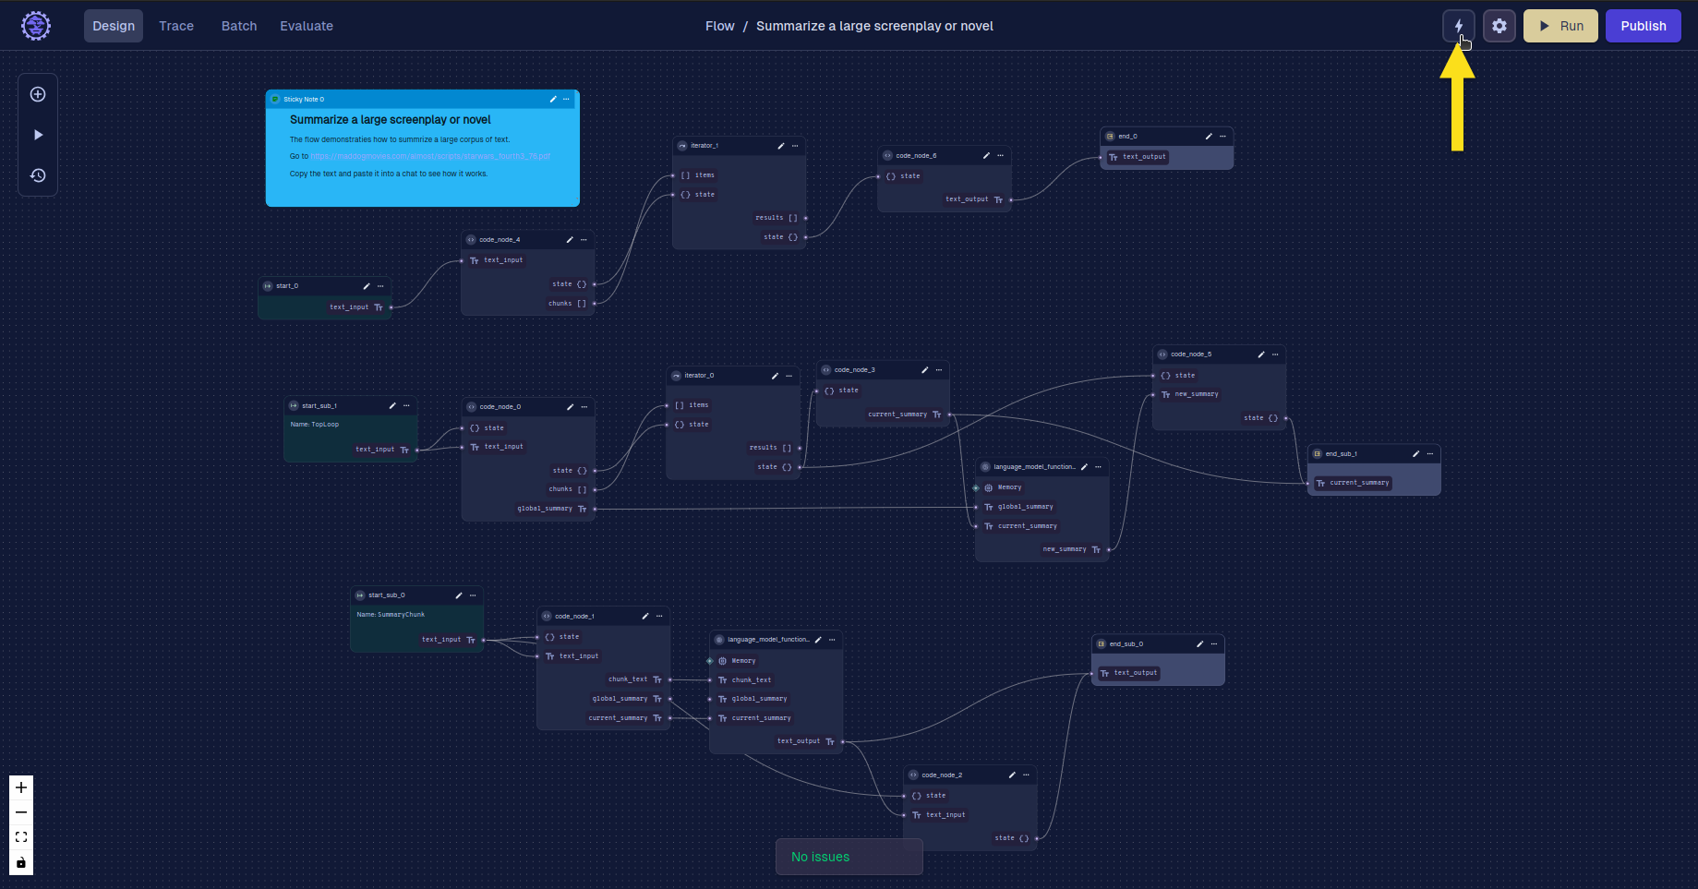Viewport: 1698px width, 889px height.
Task: Edit iterator_1 node with pencil icon
Action: click(781, 146)
